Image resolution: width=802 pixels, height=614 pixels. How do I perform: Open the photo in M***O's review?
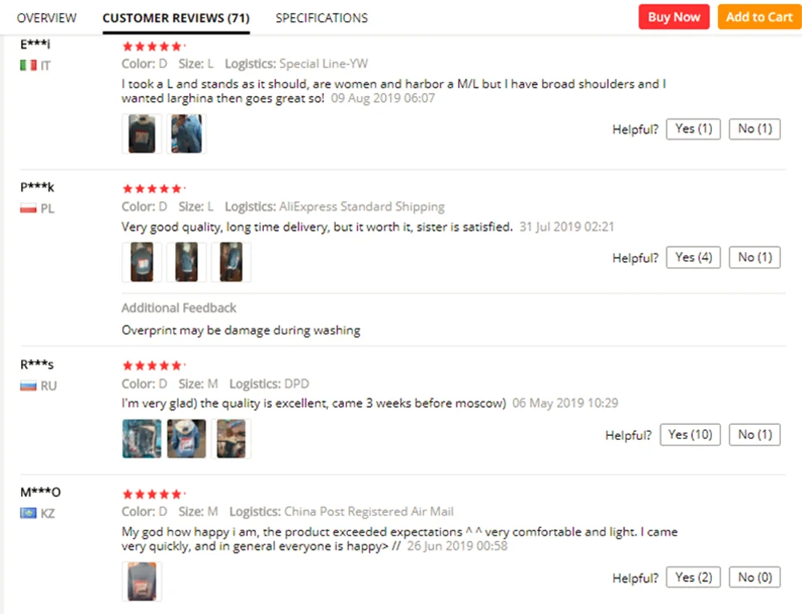click(142, 581)
